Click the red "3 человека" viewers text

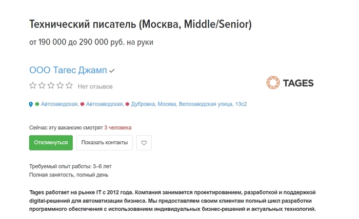point(117,127)
